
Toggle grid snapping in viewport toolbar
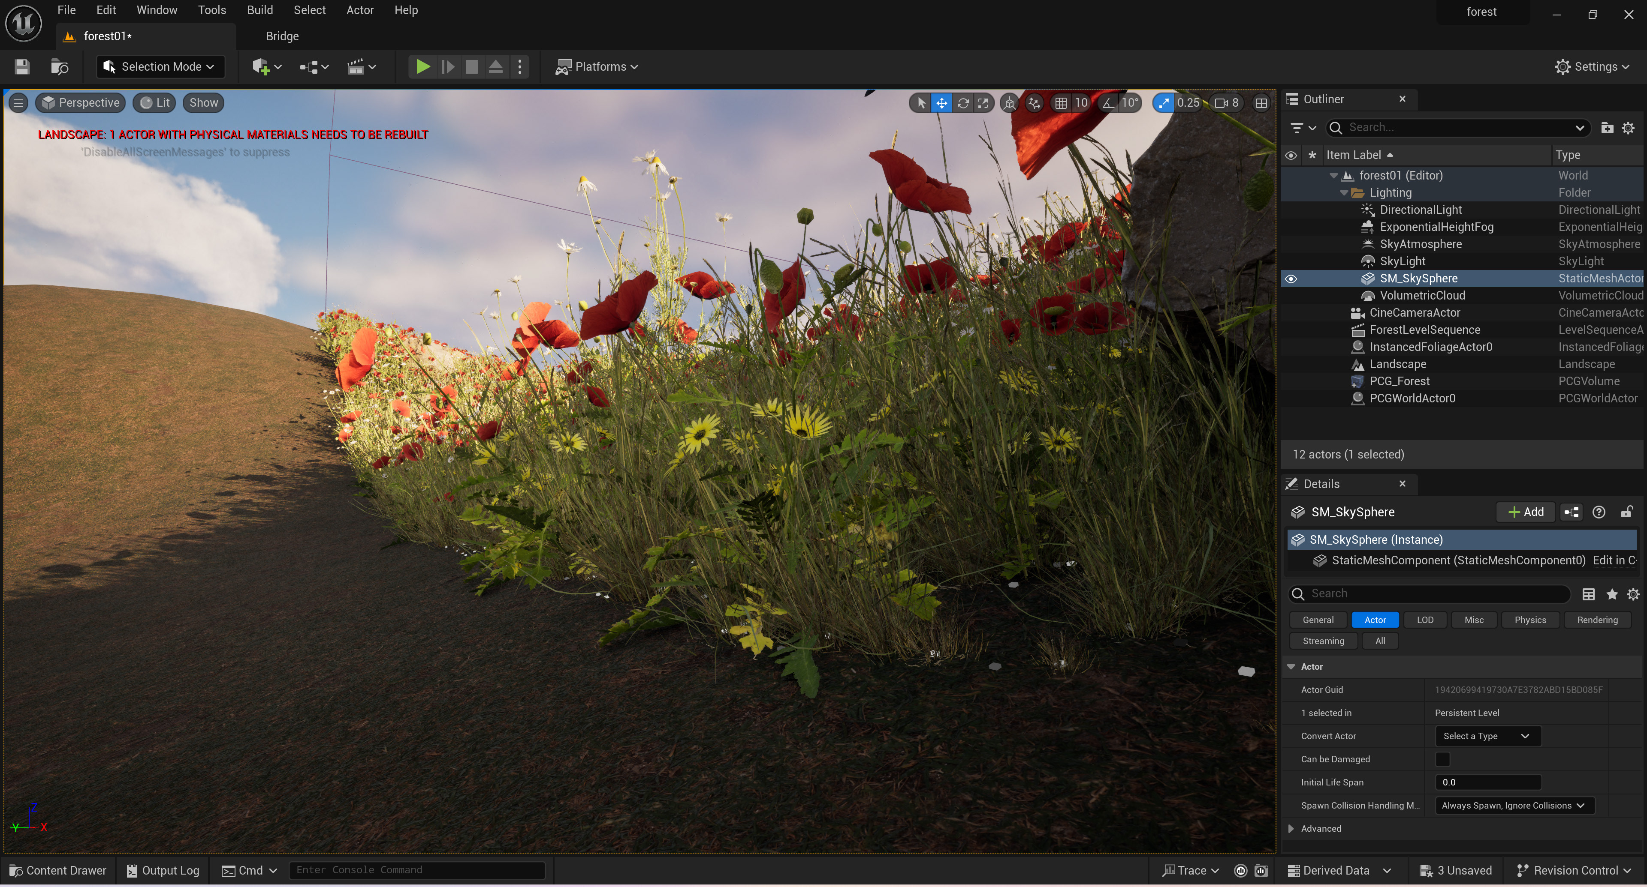click(1061, 103)
